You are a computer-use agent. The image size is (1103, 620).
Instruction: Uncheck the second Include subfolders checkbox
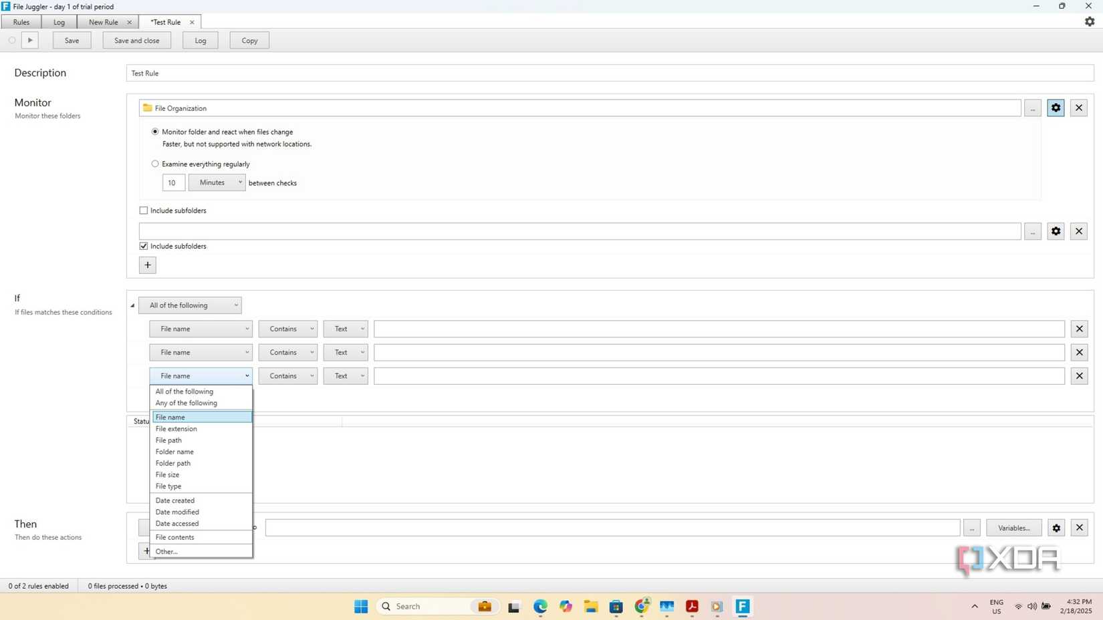tap(143, 245)
